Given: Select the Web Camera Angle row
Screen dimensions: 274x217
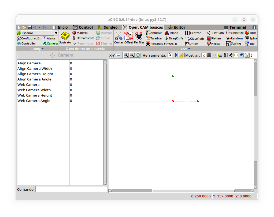Looking at the screenshot, I should tap(61, 101).
